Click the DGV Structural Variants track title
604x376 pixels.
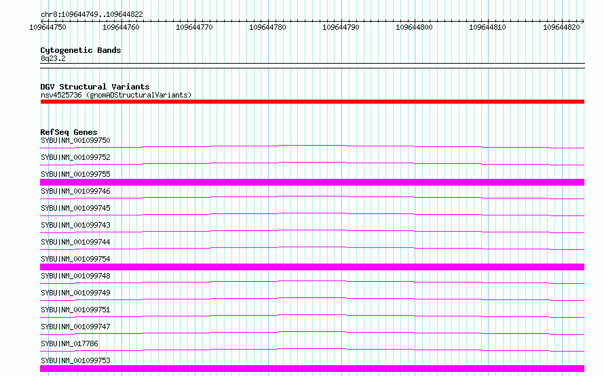[x=95, y=87]
